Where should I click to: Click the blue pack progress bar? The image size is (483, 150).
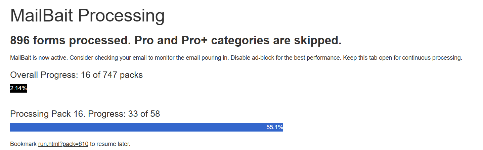pyautogui.click(x=134, y=128)
